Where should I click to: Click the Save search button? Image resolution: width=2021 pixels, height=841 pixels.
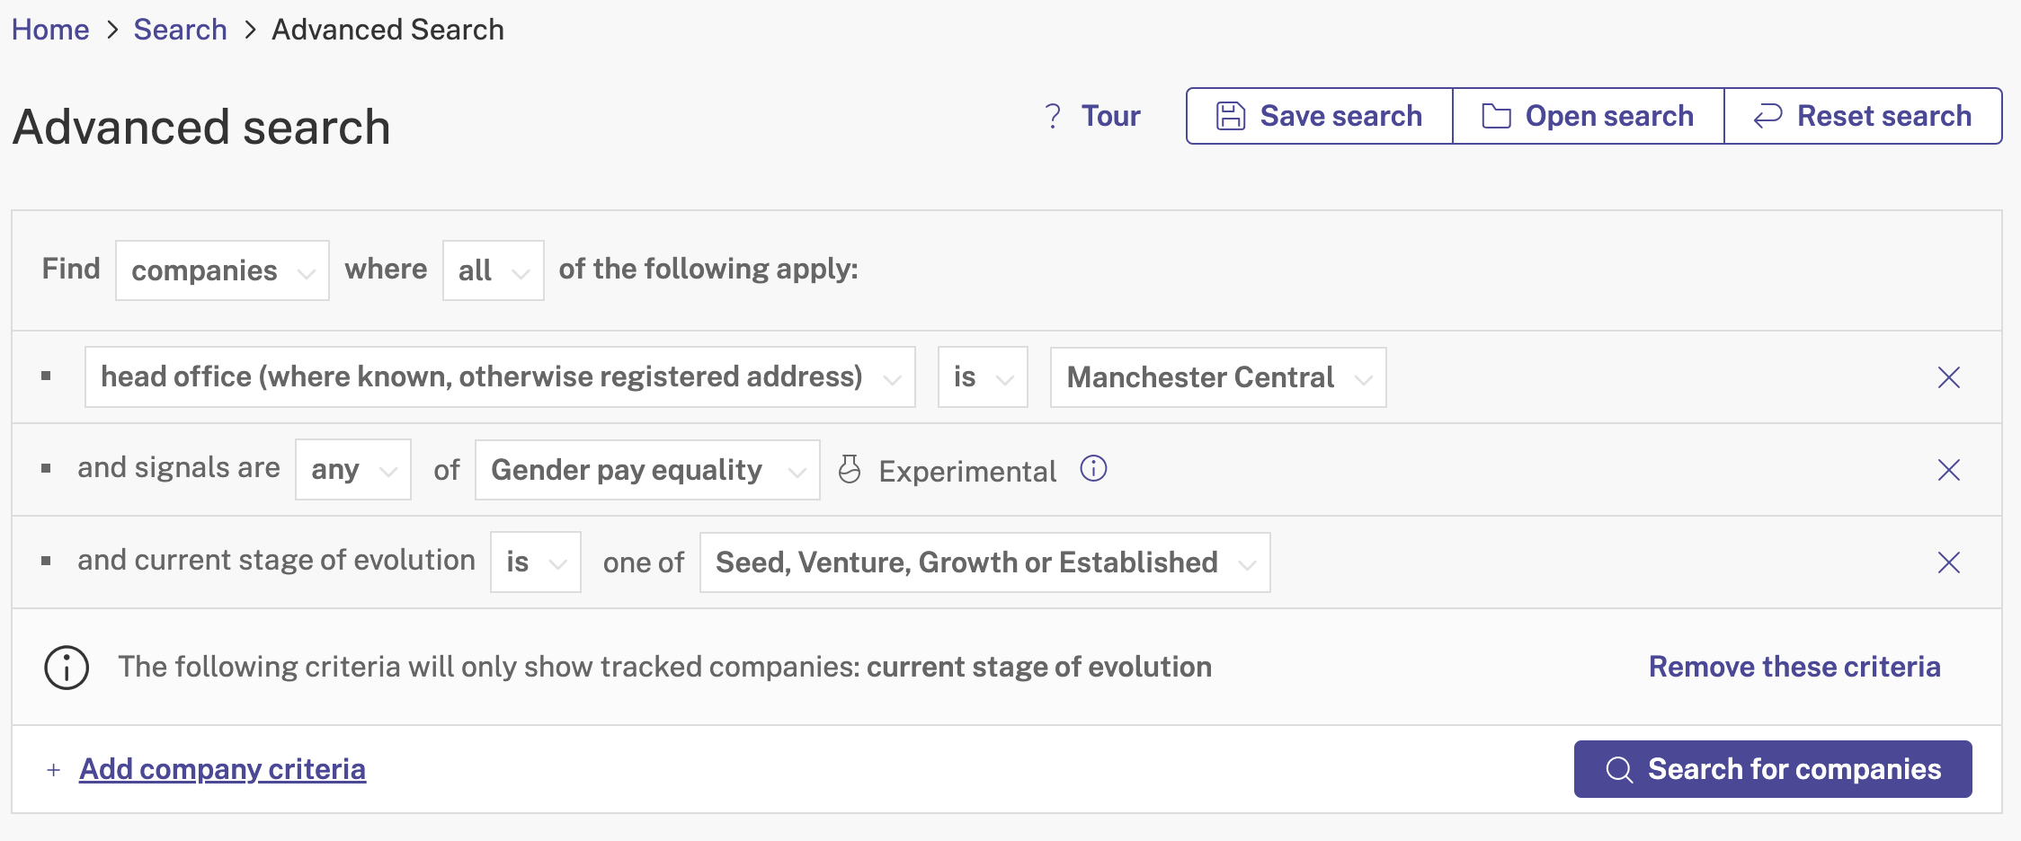point(1319,116)
